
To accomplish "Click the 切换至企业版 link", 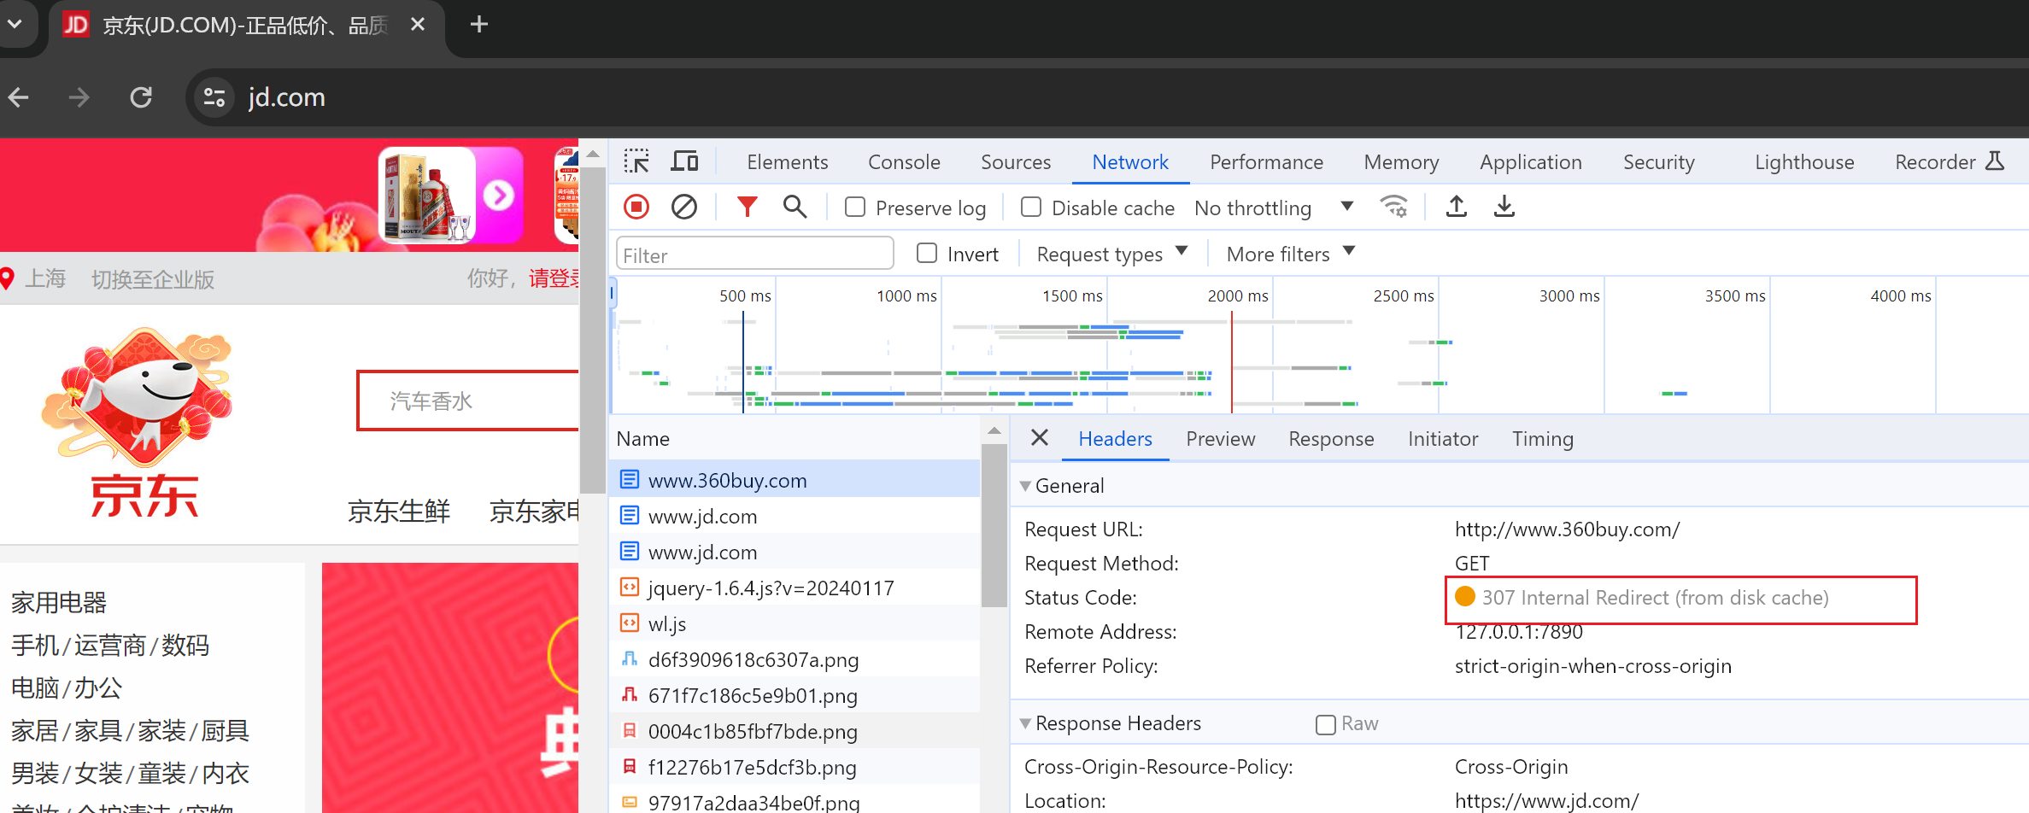I will click(x=153, y=279).
